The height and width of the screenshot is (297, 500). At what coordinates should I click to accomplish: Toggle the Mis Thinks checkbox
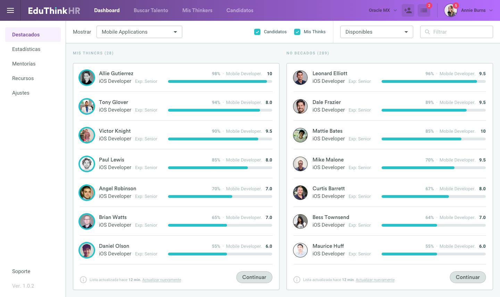pyautogui.click(x=297, y=32)
